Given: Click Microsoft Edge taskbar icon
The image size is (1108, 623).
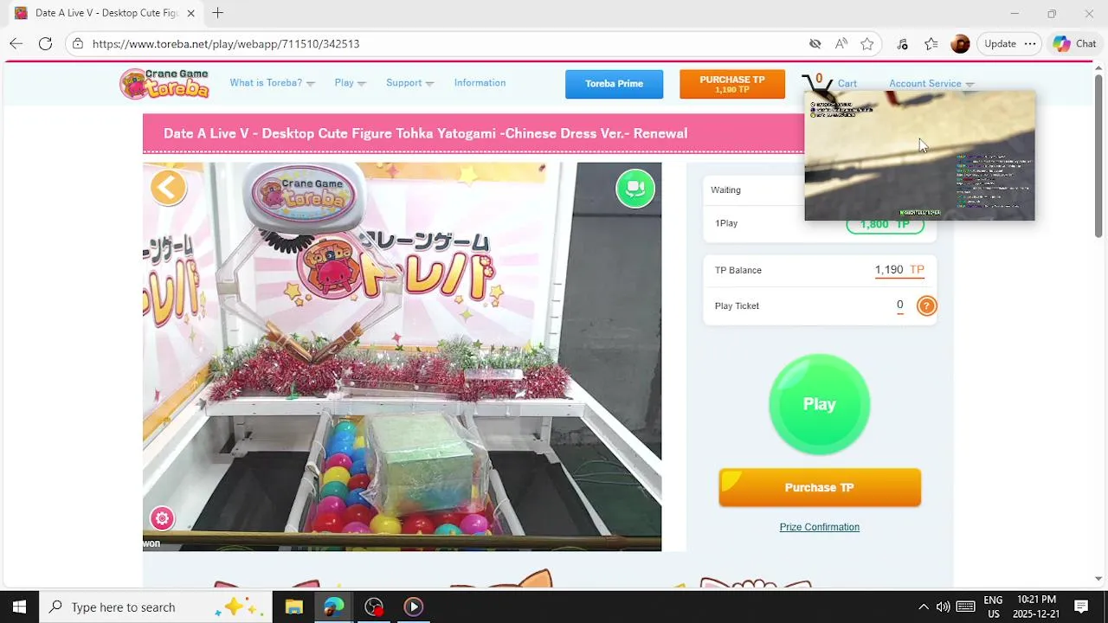Looking at the screenshot, I should [333, 607].
